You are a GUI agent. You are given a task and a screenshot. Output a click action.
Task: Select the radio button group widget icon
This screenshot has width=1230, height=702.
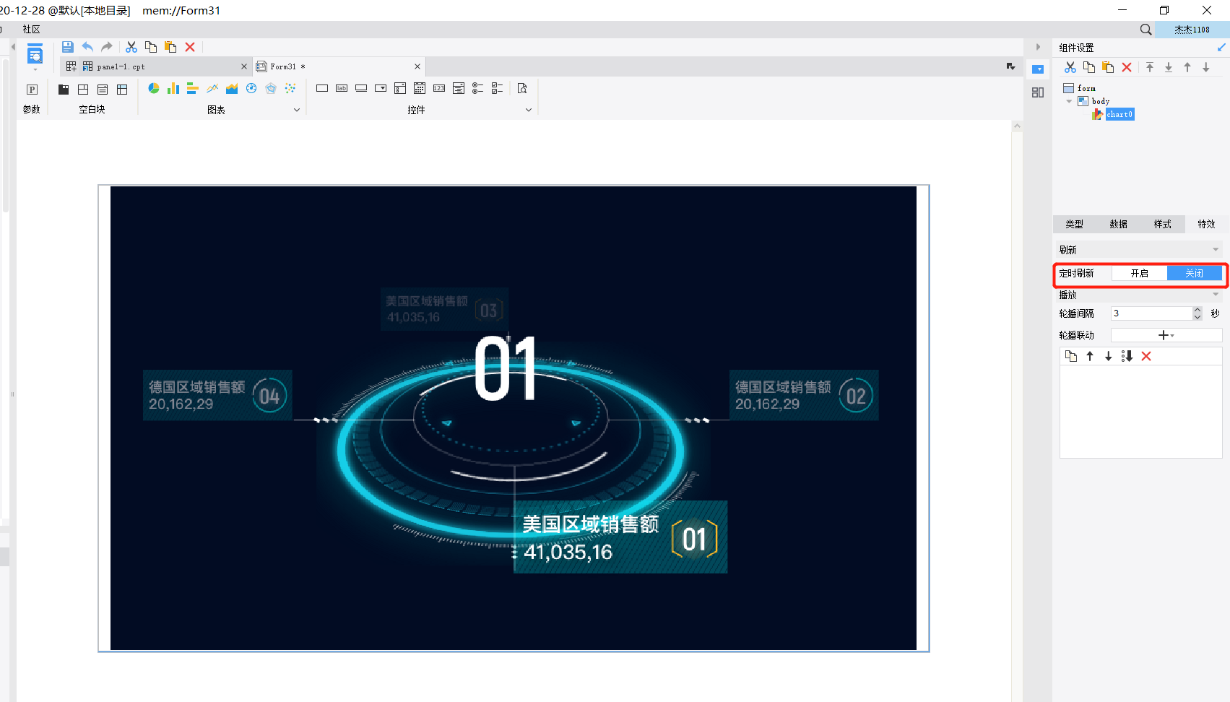[x=477, y=88]
